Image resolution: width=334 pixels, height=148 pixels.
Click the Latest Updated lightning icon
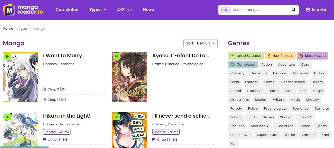(232, 56)
